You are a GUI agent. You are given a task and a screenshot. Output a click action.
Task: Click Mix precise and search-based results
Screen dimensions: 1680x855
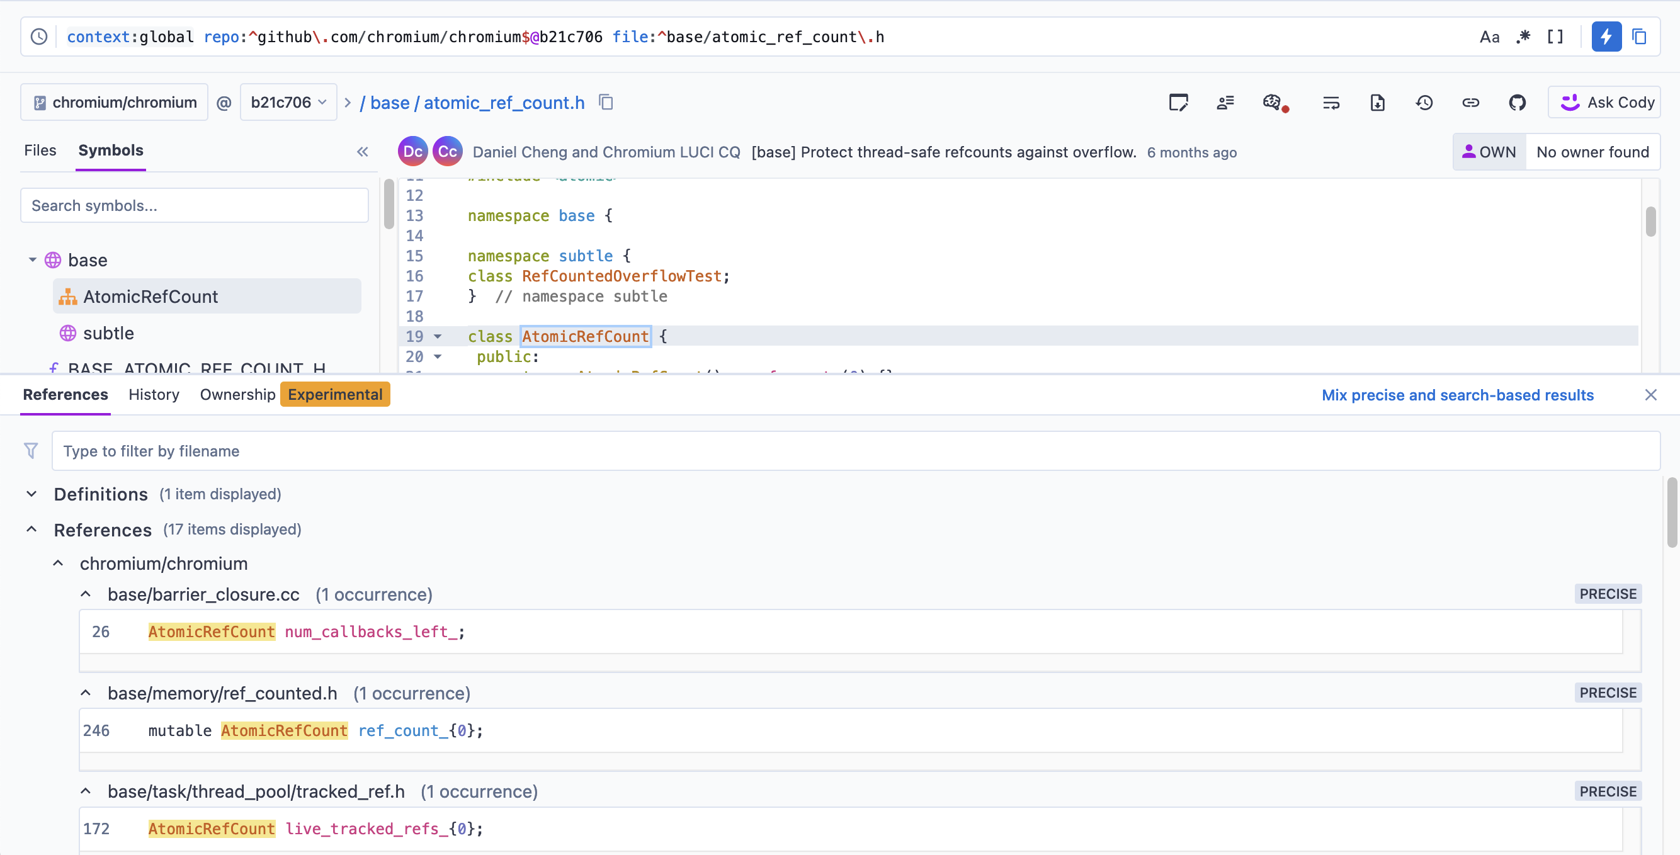click(1458, 395)
